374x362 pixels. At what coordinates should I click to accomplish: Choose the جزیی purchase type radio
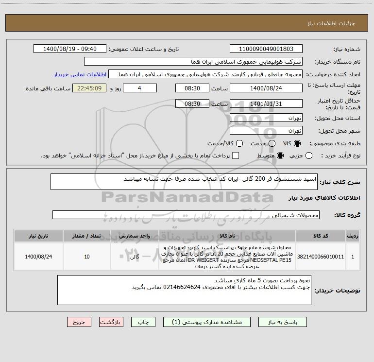tap(309, 155)
